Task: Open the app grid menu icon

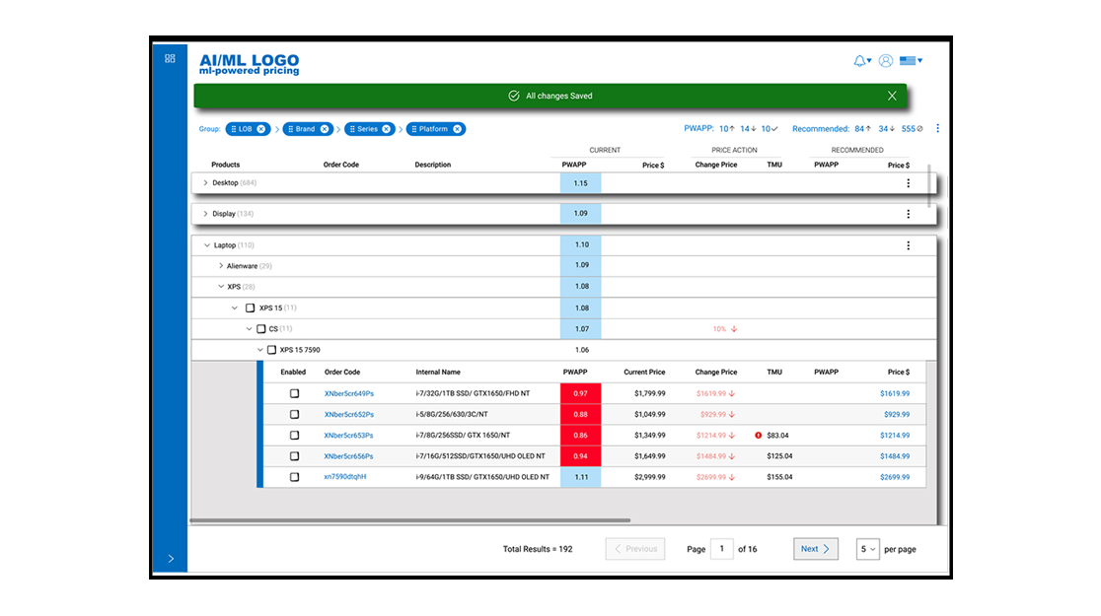Action: coord(170,59)
